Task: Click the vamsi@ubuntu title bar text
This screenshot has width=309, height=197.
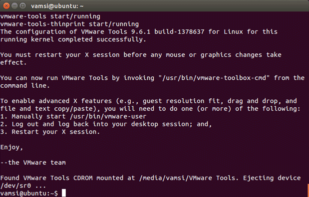Action: (x=57, y=6)
